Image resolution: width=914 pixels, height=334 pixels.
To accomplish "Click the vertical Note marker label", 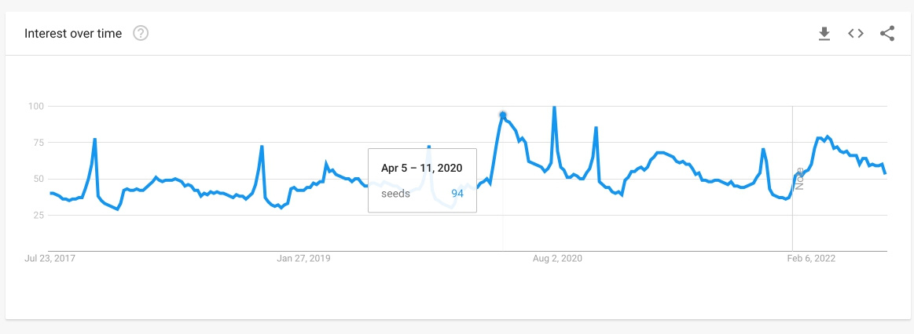I will (799, 179).
